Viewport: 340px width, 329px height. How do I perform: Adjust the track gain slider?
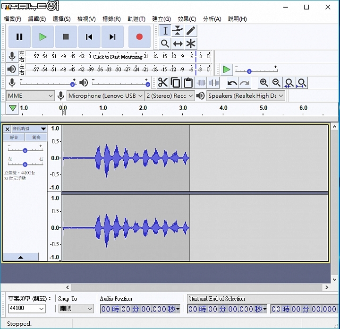point(25,150)
